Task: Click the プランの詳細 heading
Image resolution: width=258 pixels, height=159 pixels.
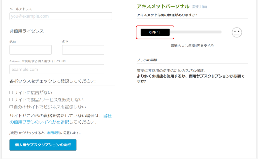Action: [147, 60]
